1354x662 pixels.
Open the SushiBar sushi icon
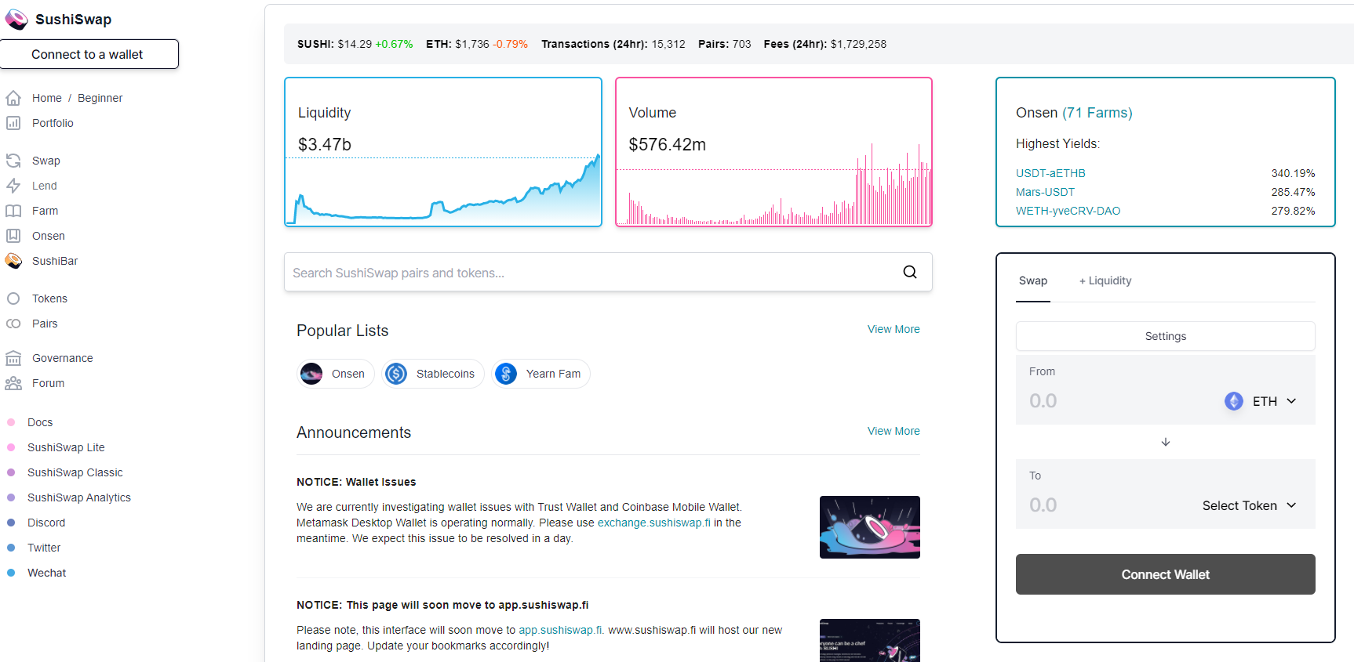click(x=13, y=261)
